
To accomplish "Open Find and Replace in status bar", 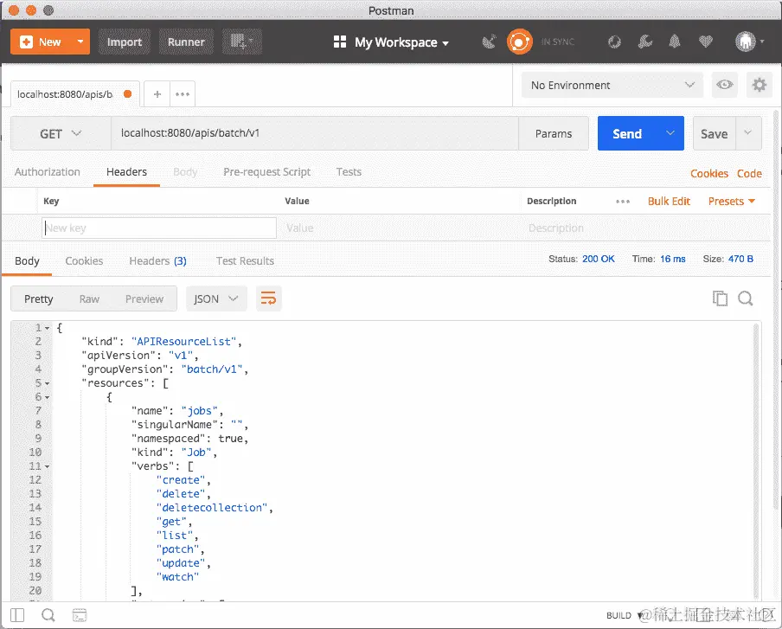I will [x=48, y=615].
